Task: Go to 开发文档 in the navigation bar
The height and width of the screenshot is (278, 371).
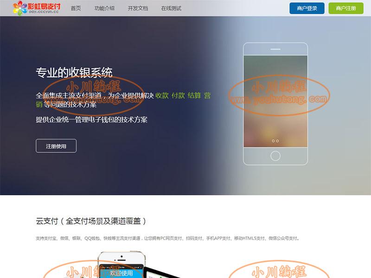Action: (x=138, y=8)
